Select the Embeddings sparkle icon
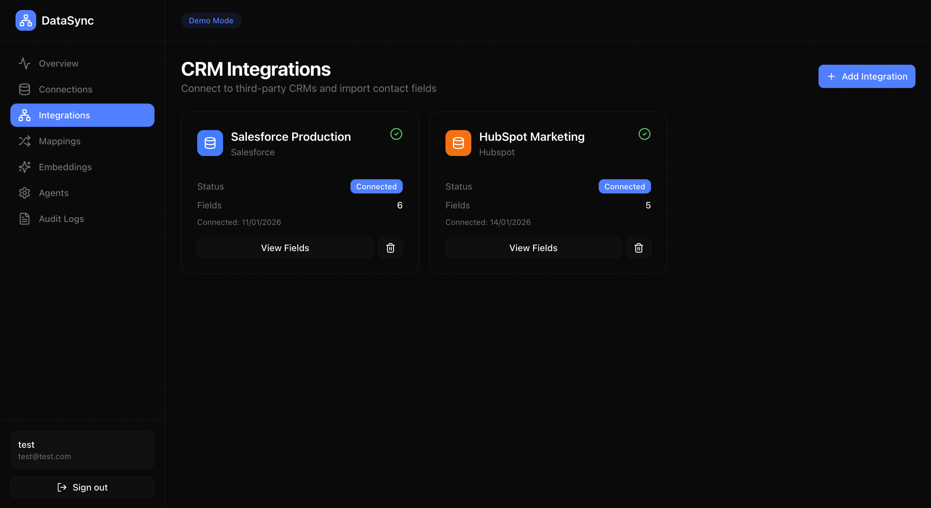The width and height of the screenshot is (931, 508). 25,167
